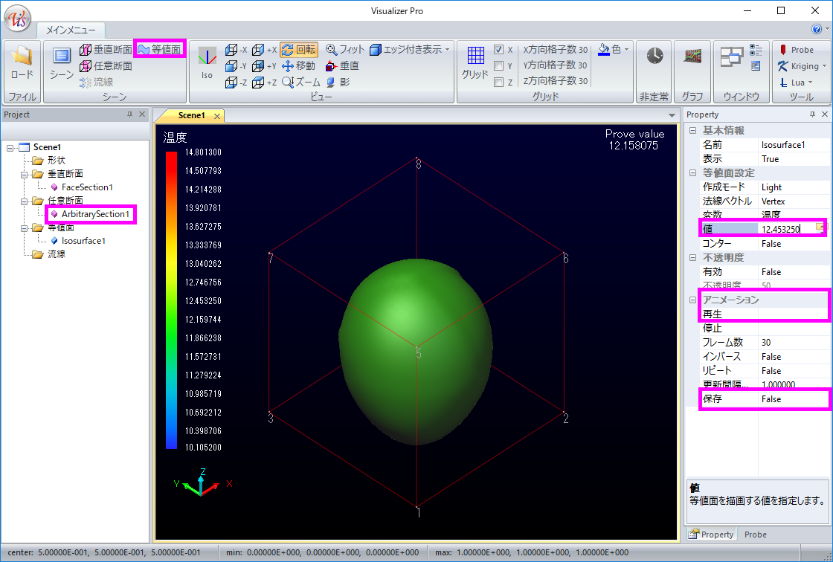
Task: Select the メインメニュー ribbon tab
Action: pyautogui.click(x=71, y=30)
